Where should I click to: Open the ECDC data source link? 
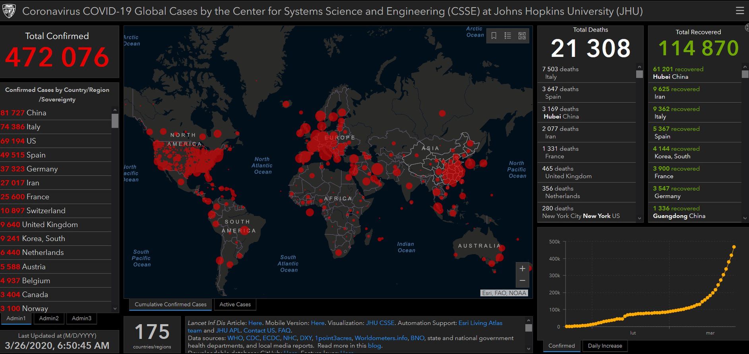(271, 338)
